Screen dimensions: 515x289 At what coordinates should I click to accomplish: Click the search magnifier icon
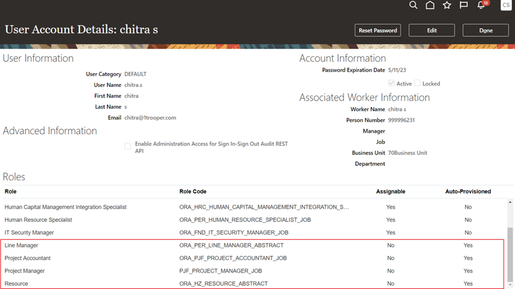click(x=414, y=5)
